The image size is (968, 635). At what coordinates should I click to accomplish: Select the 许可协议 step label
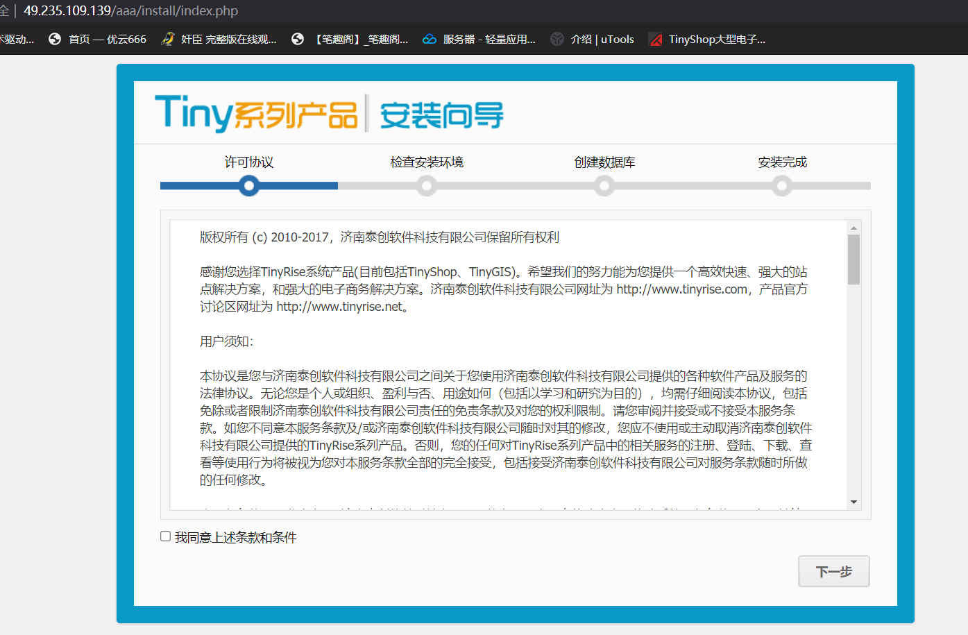249,162
